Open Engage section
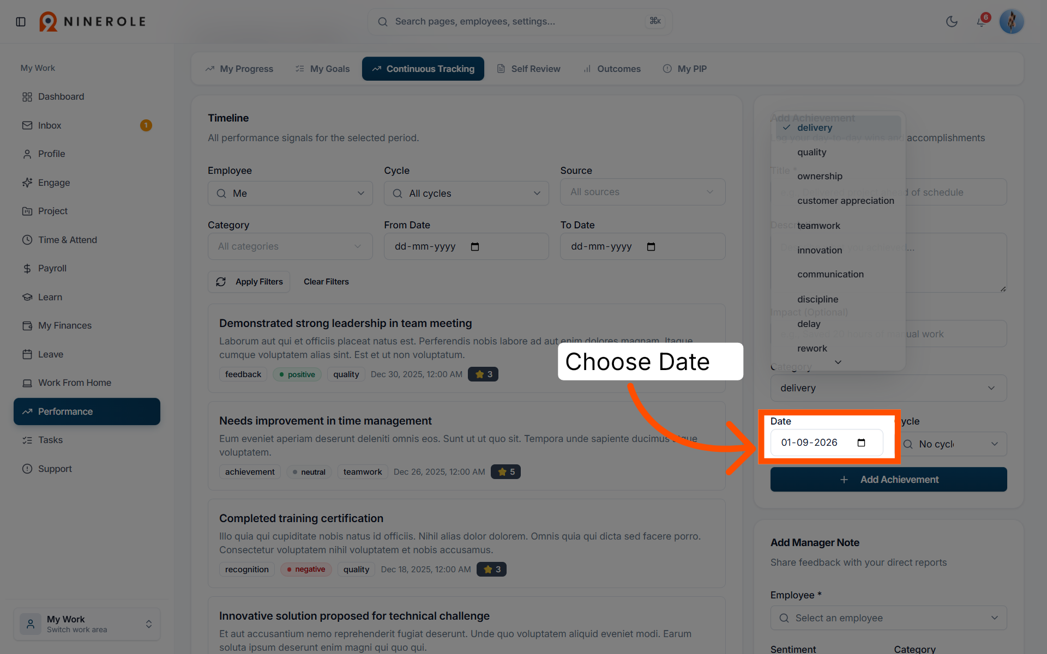Screen dimensions: 1047x654 coord(87,183)
